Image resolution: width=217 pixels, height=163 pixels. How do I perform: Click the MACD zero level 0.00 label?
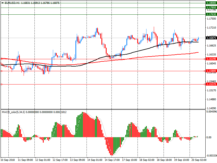click(209, 137)
